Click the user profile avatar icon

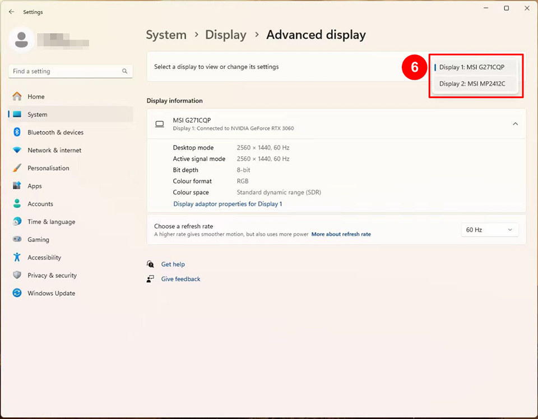pos(21,40)
